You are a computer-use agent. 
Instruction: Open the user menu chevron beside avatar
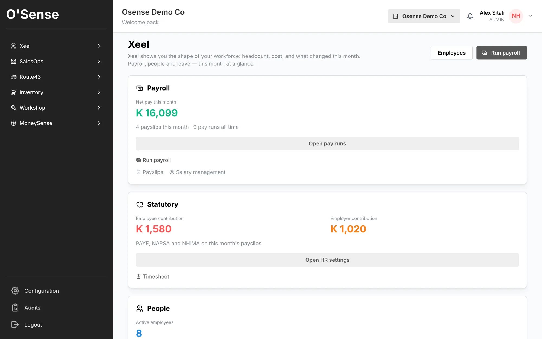click(x=530, y=16)
